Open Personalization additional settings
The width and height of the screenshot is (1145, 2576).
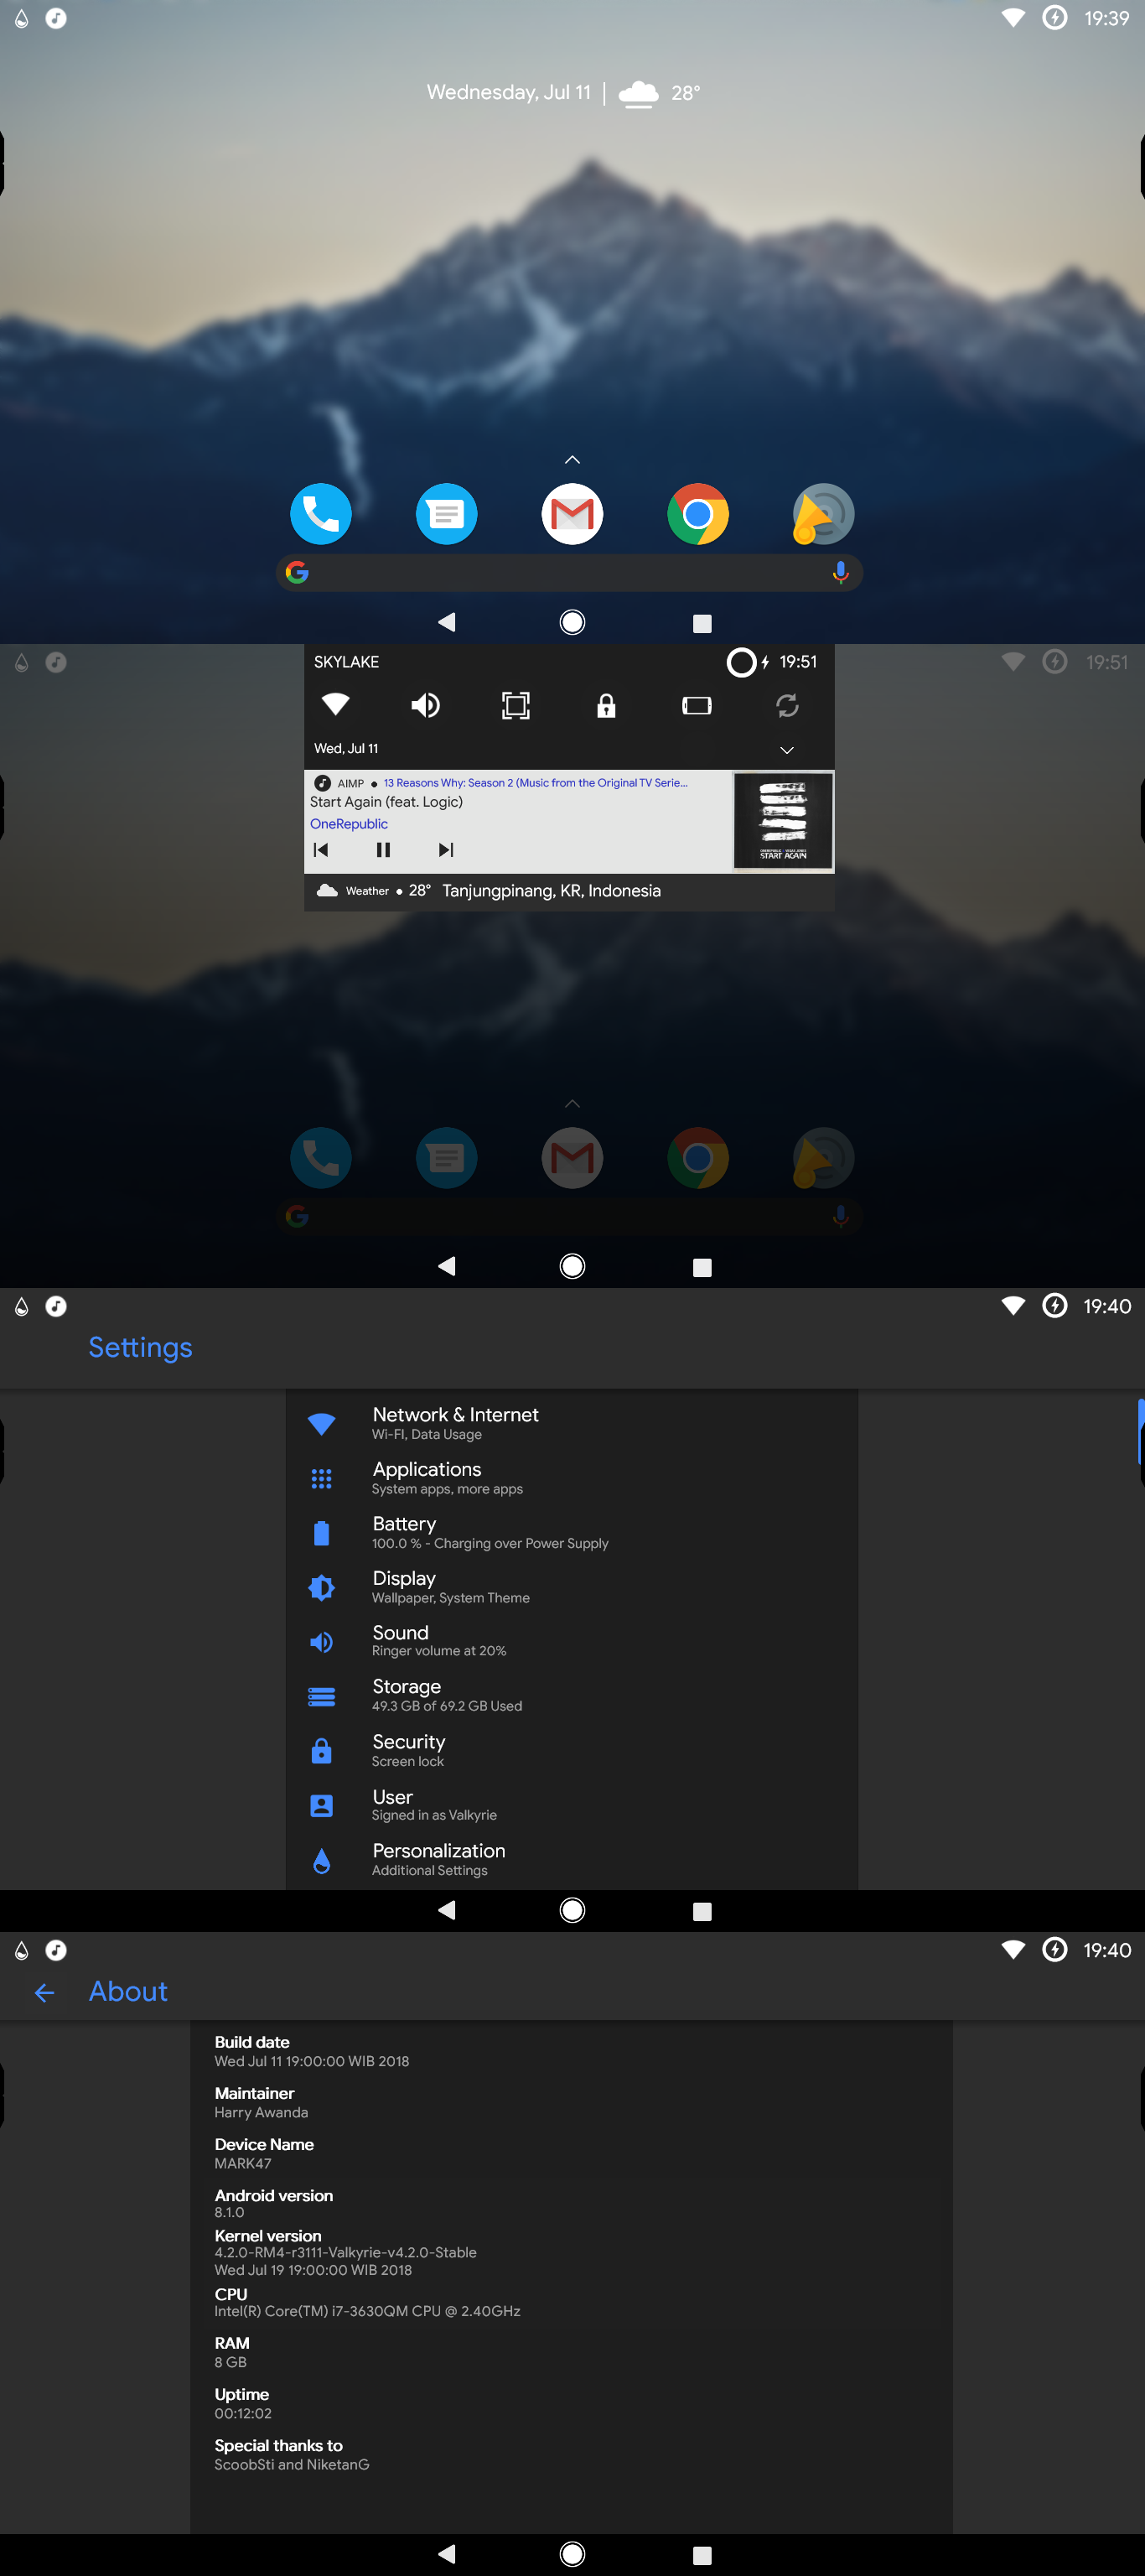(x=572, y=1859)
